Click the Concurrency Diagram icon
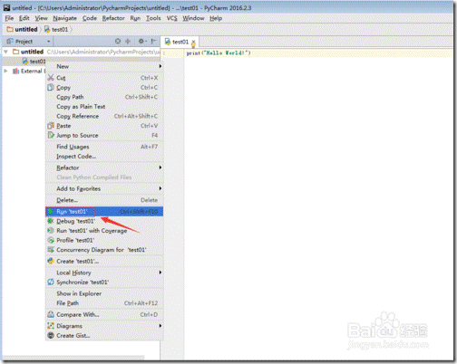The height and width of the screenshot is (364, 457). pyautogui.click(x=51, y=250)
